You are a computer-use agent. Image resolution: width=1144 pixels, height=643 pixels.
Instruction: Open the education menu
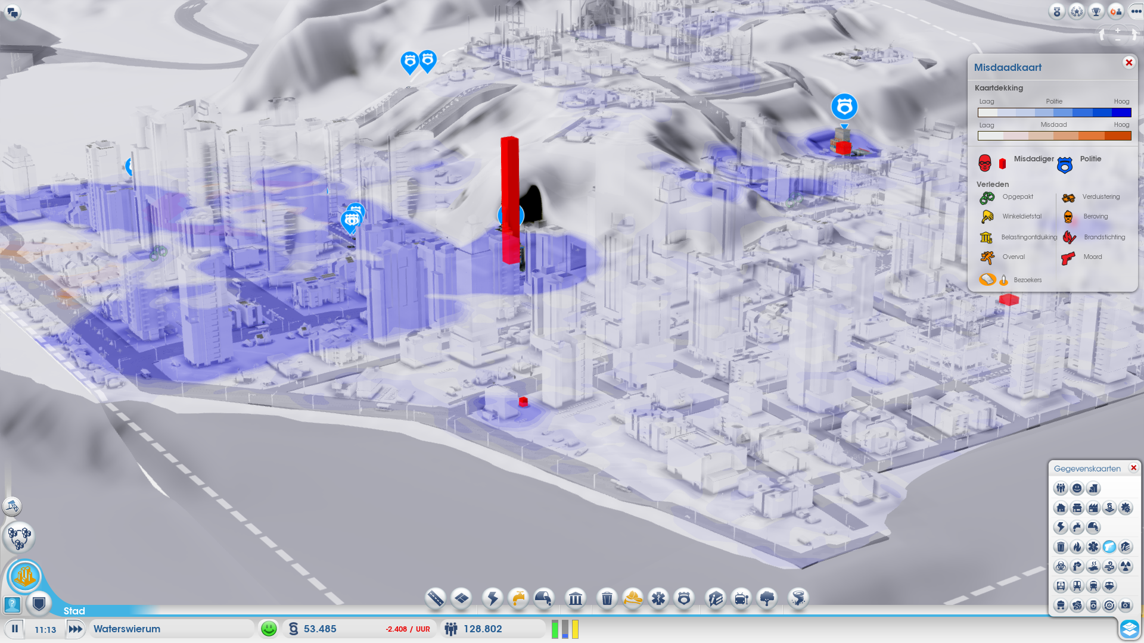click(x=716, y=598)
